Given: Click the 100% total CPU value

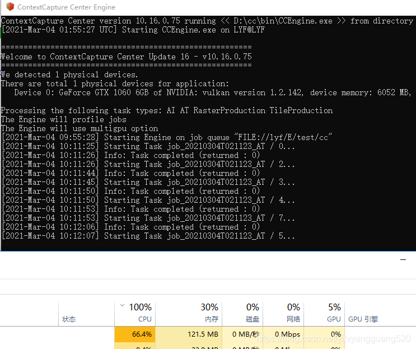Looking at the screenshot, I should click(x=141, y=308).
